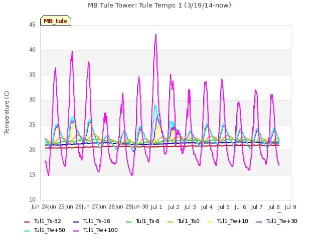Select the Tul1_Ts-16 legend label

click(x=97, y=221)
